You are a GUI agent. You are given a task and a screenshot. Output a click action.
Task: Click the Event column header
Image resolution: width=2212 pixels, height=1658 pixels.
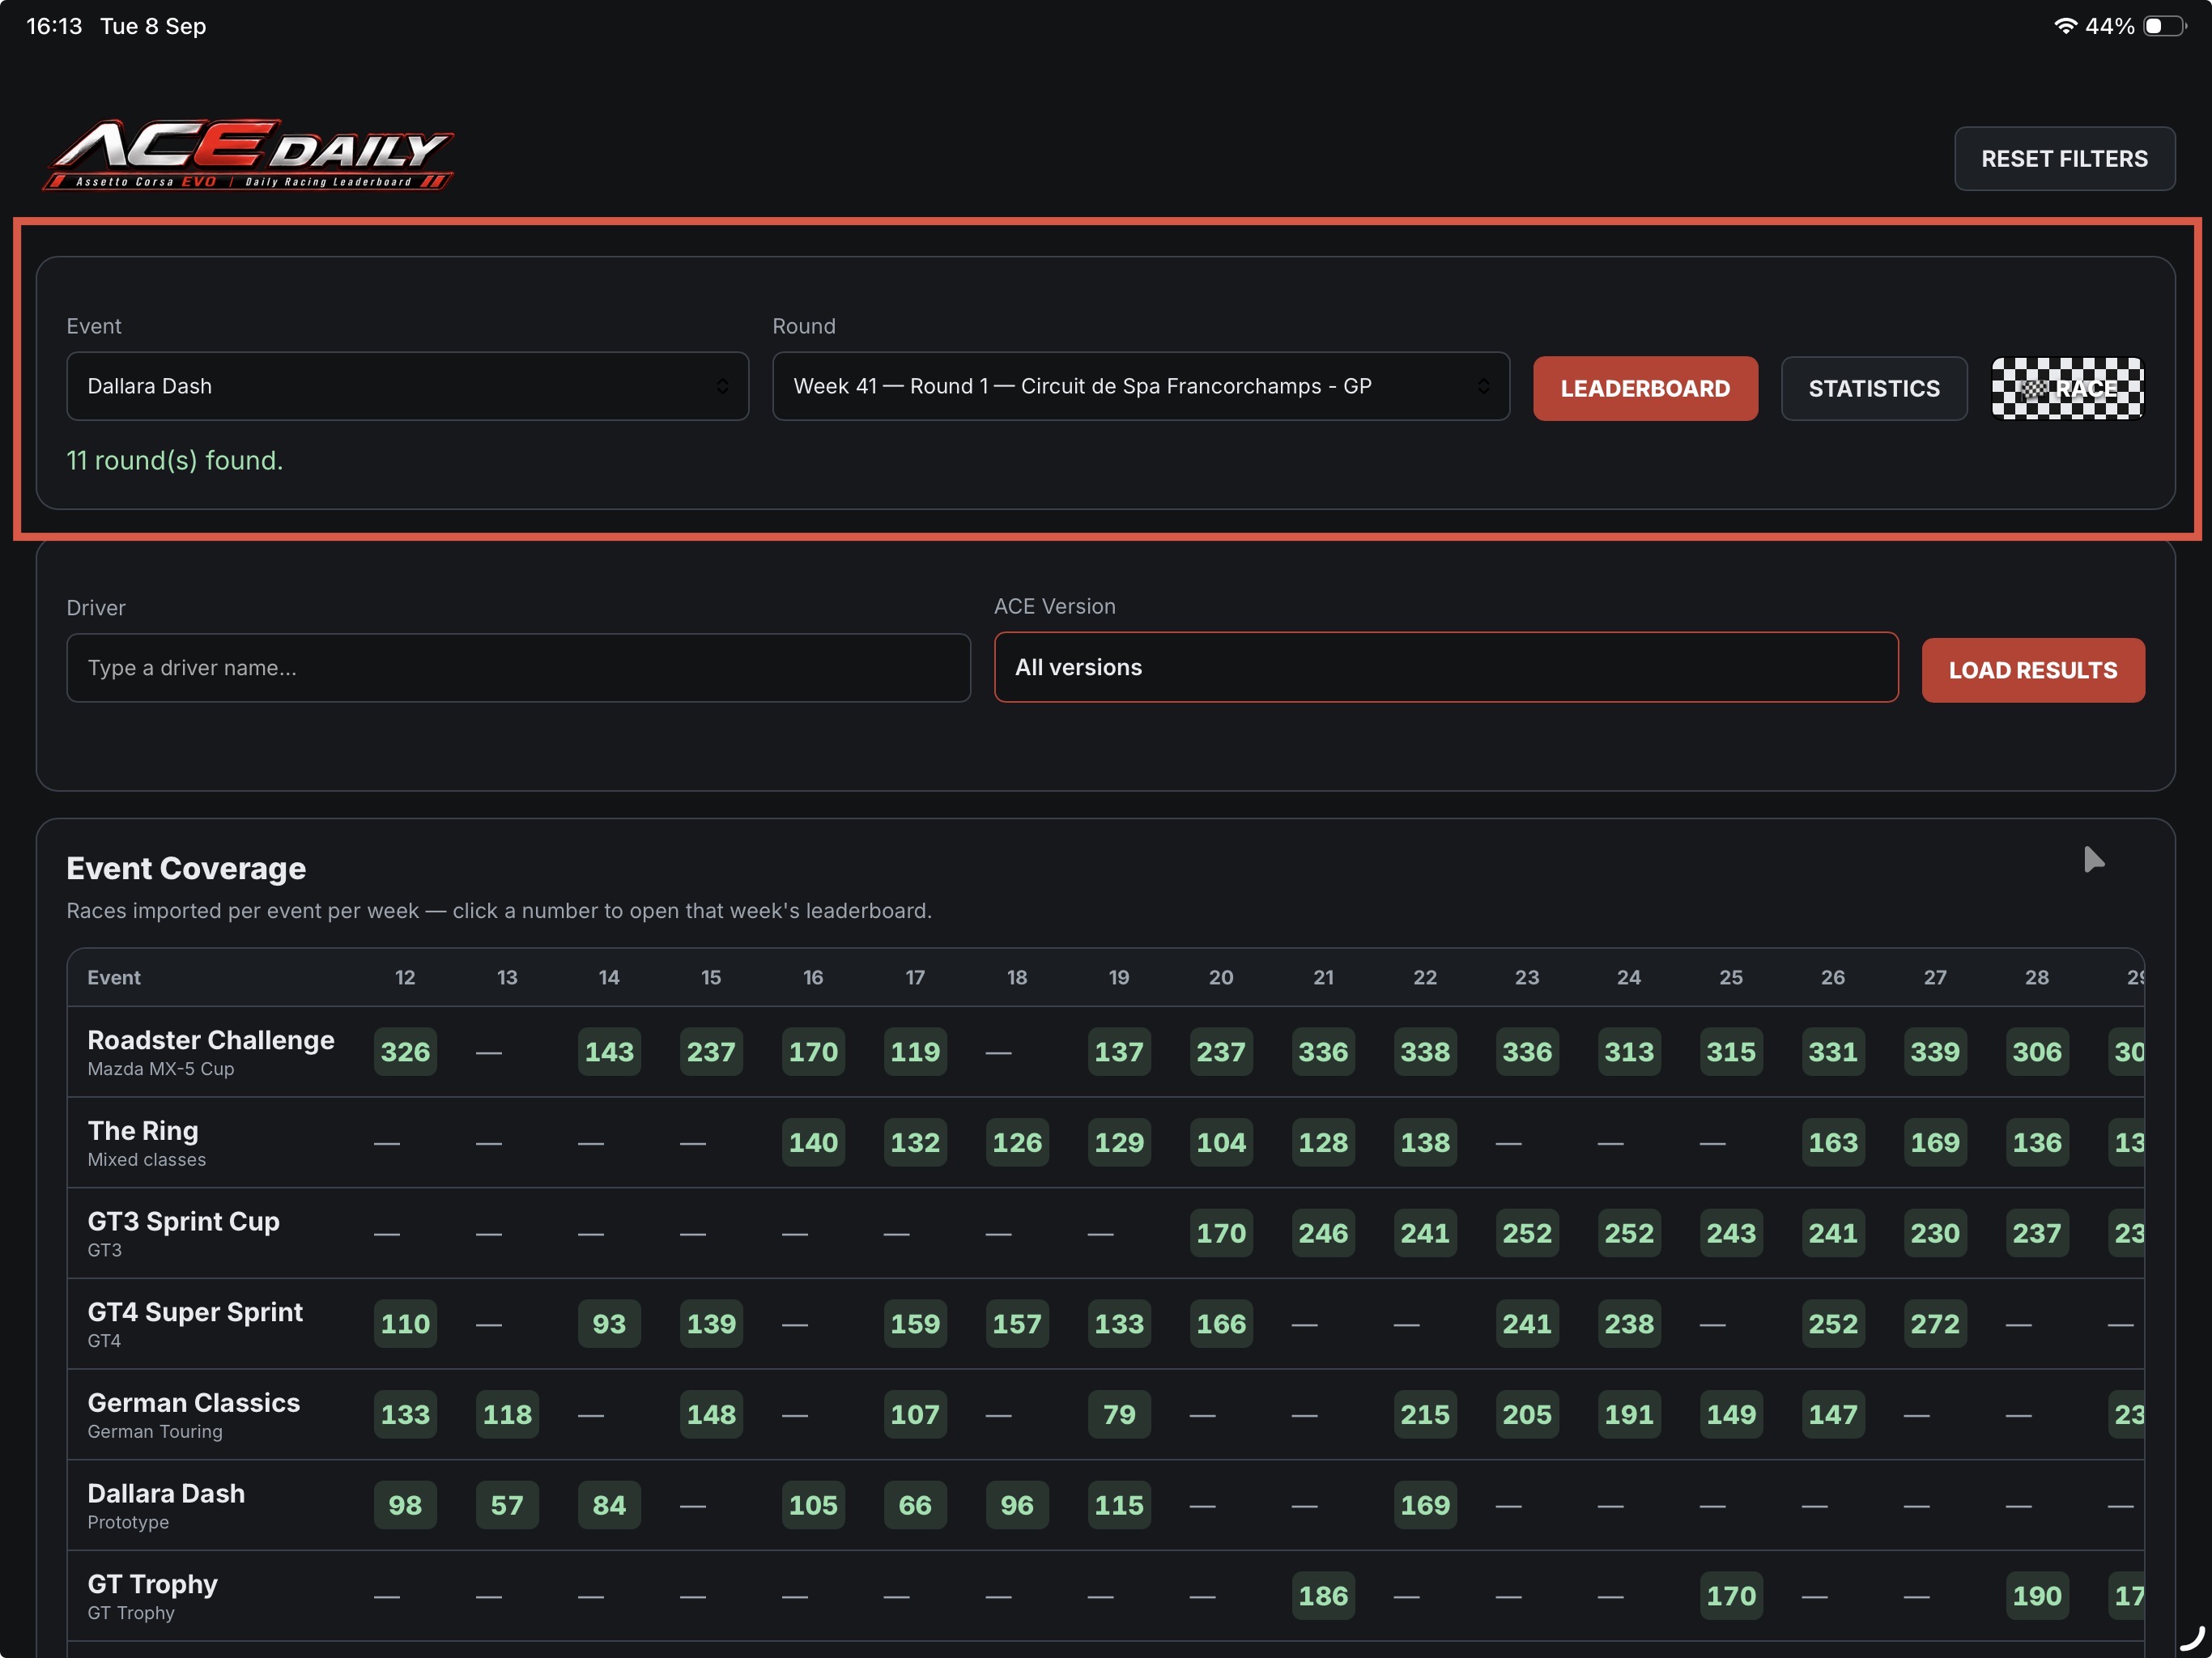tap(114, 977)
